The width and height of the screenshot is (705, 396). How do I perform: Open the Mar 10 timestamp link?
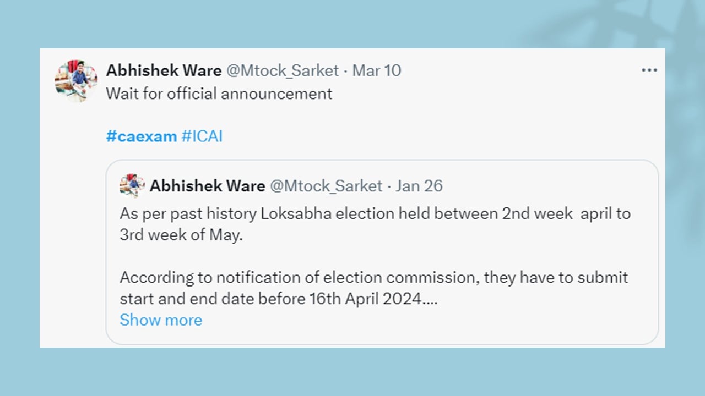pos(377,70)
